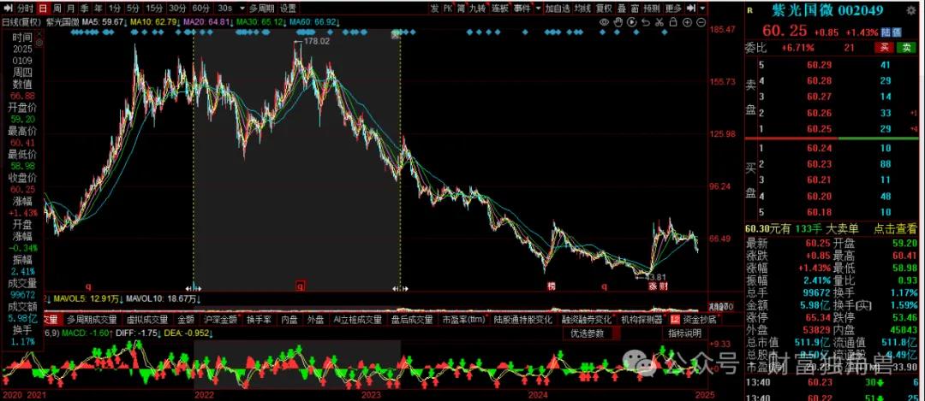Open the 更多 more menu
Screen dimensions: 925x401
tap(673, 9)
